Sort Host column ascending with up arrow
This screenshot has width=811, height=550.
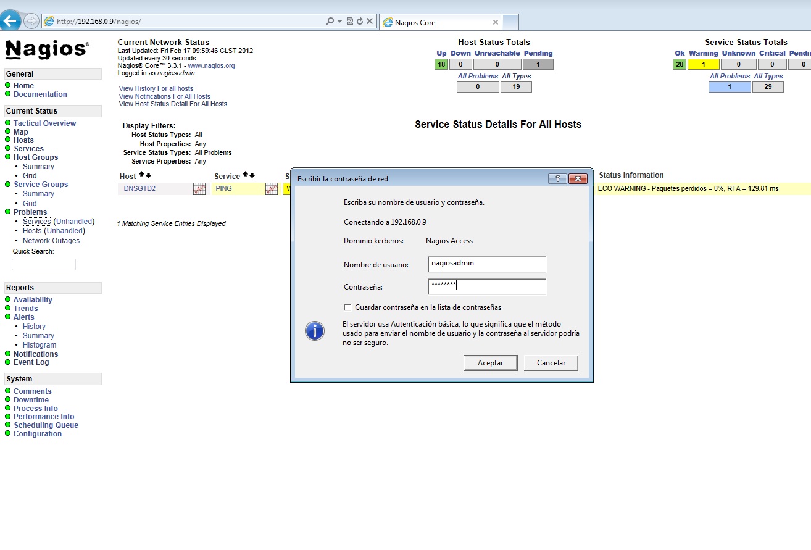141,175
